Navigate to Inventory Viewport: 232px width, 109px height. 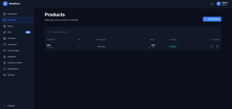17,38
